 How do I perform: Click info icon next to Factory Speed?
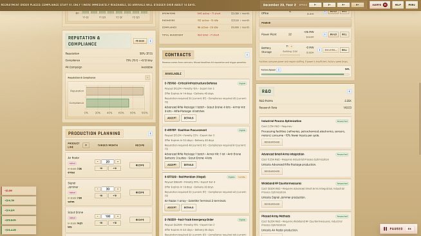279,70
